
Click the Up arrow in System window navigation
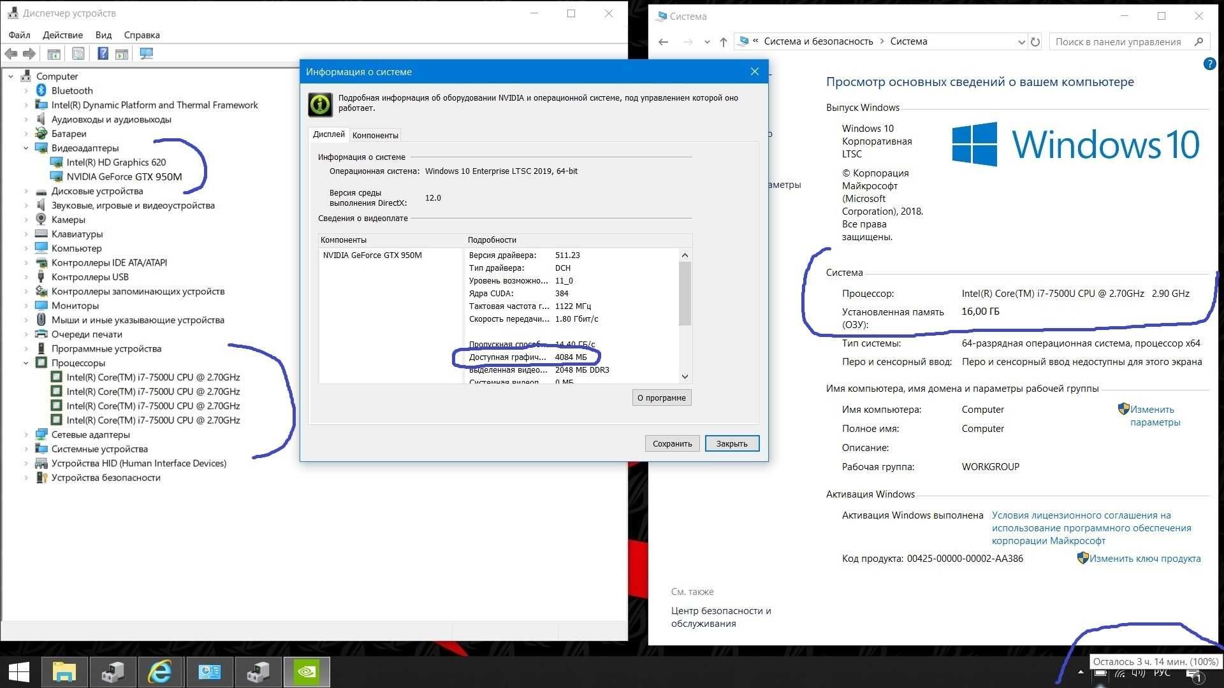[723, 42]
